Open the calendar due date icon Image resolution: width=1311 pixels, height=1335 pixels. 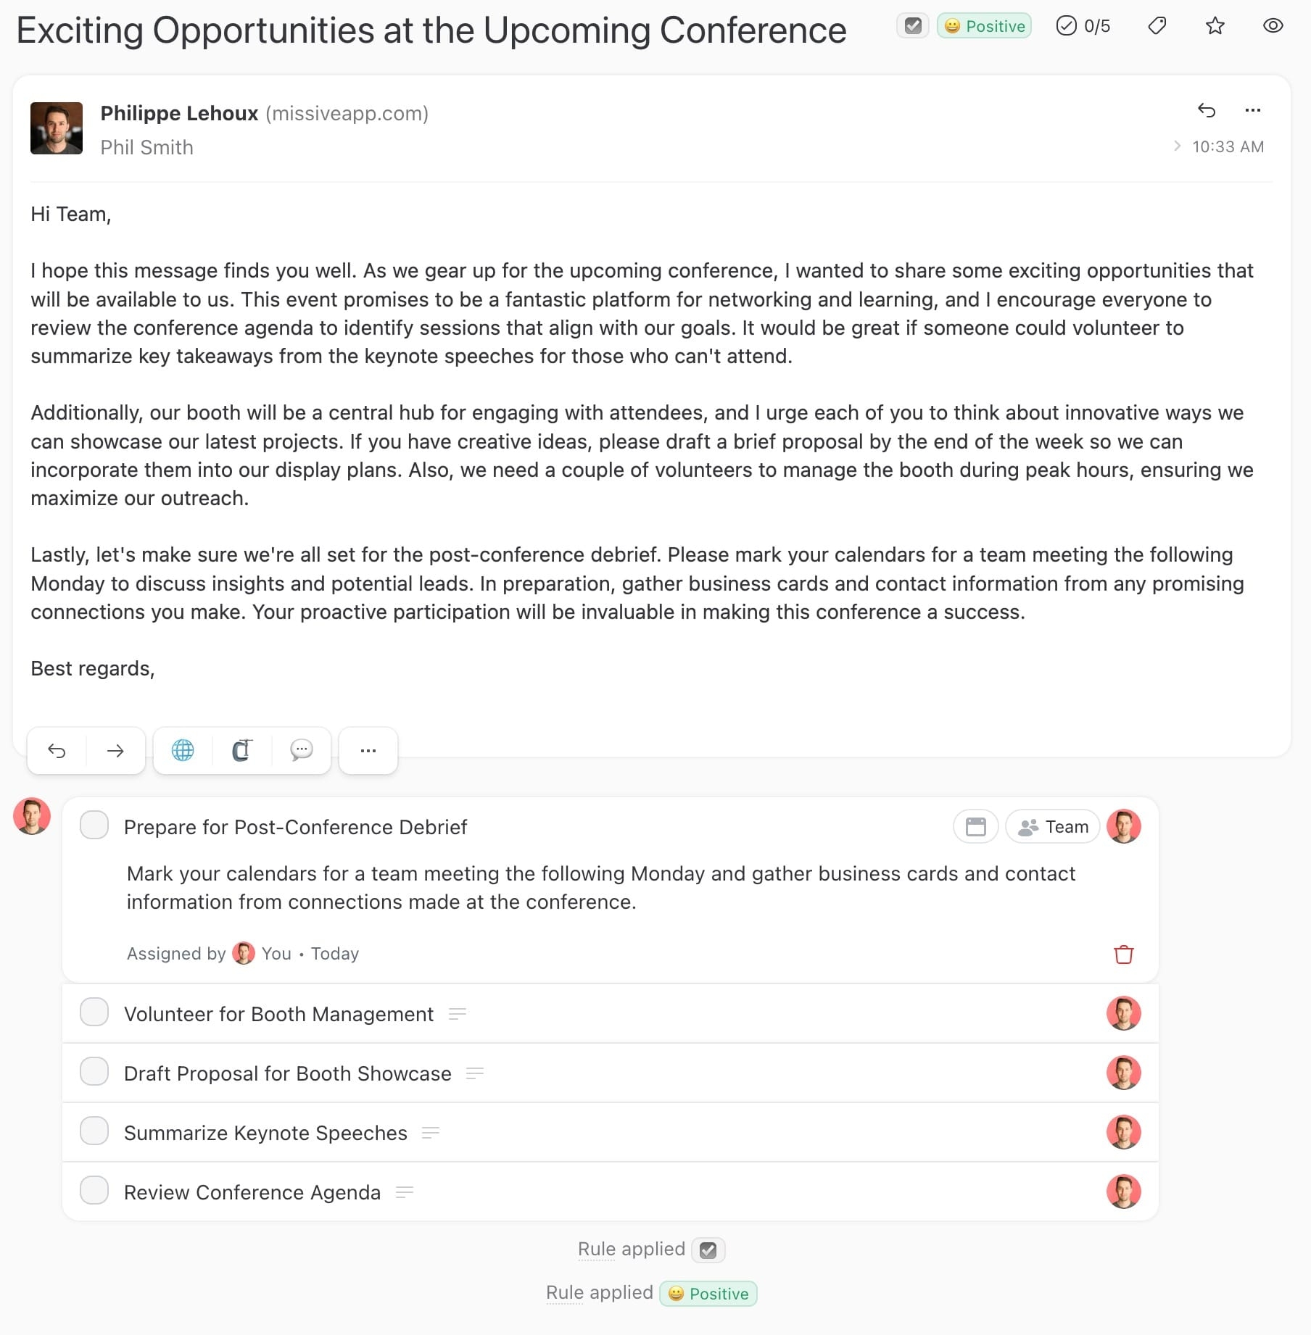point(975,827)
